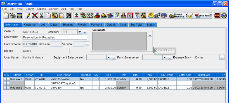Image resolution: width=229 pixels, height=103 pixels.
Task: Switch to the Payment tab
Action: (96, 25)
